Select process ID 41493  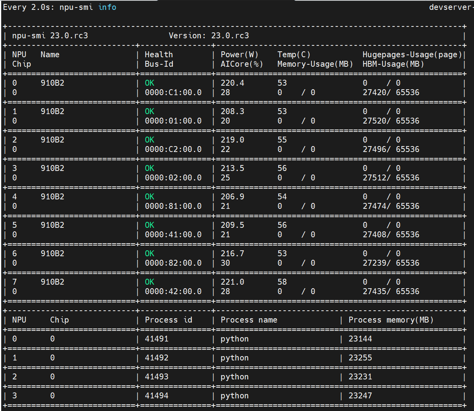(x=157, y=377)
